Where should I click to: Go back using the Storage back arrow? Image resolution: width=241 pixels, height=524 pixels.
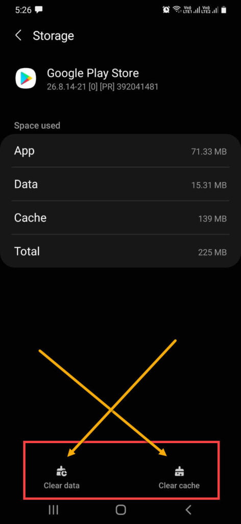(18, 35)
